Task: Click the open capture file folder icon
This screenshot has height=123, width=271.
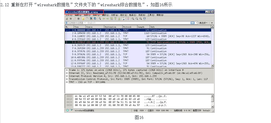Action: tap(83, 19)
